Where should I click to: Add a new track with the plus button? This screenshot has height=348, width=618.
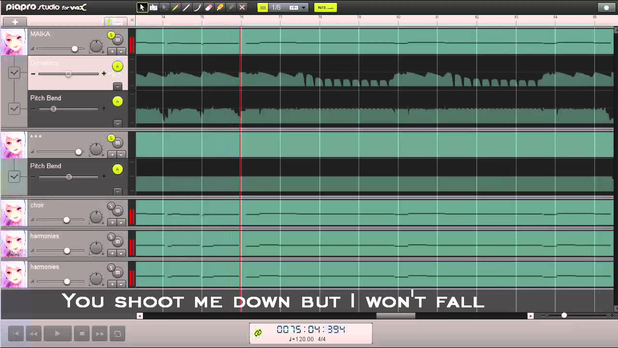[x=15, y=22]
